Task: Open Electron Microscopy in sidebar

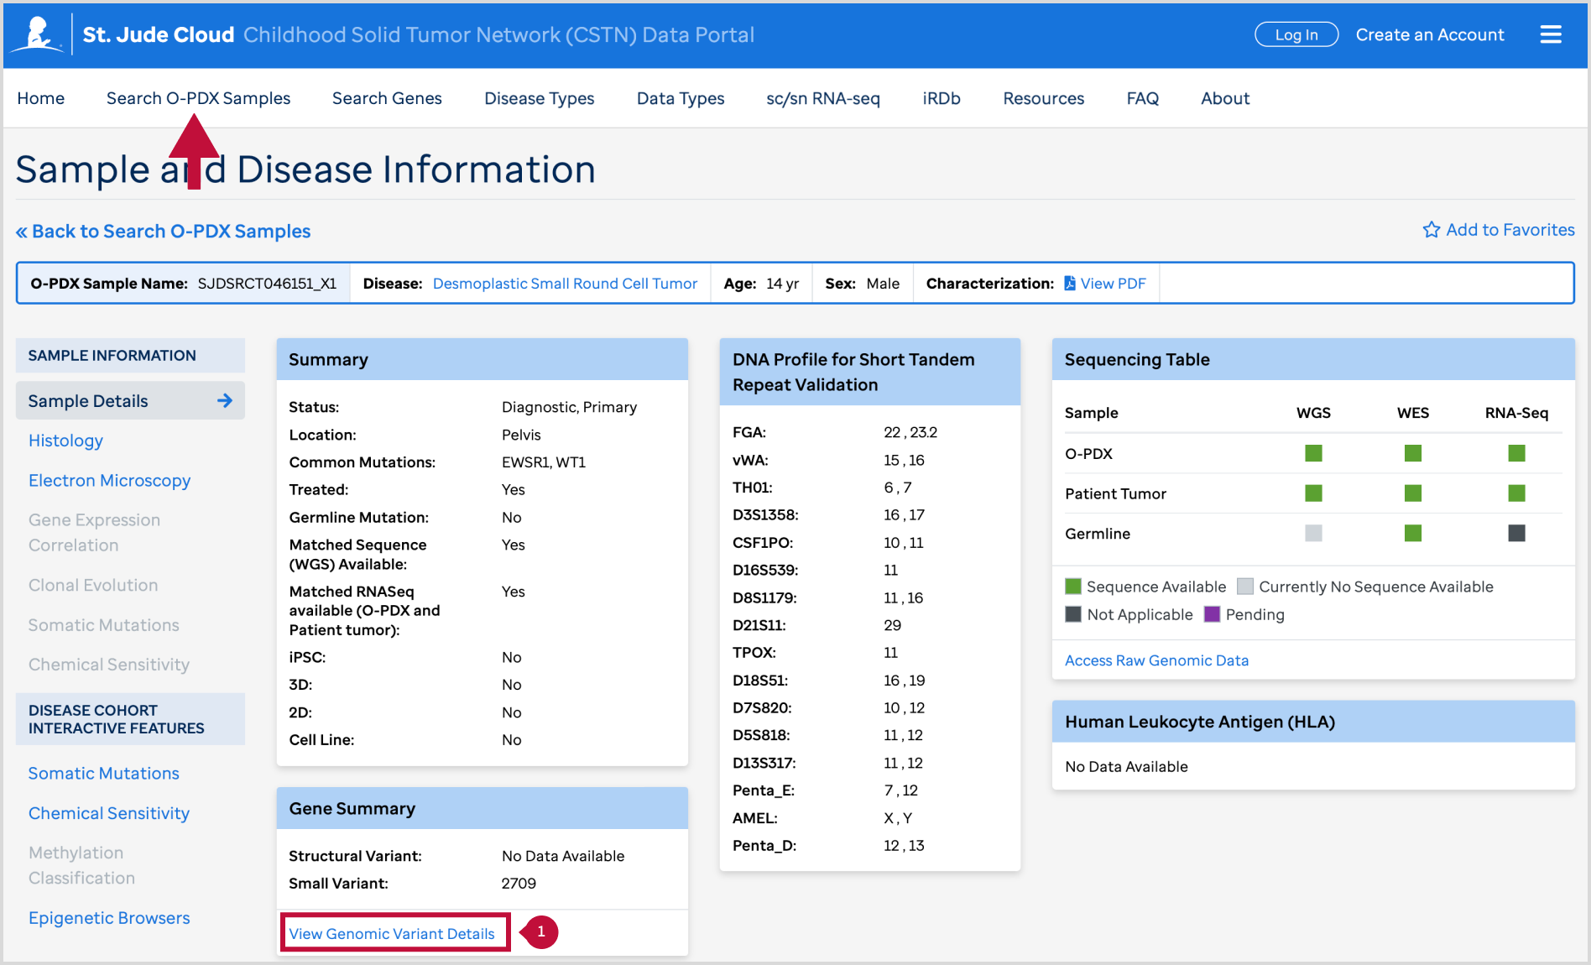Action: coord(109,481)
